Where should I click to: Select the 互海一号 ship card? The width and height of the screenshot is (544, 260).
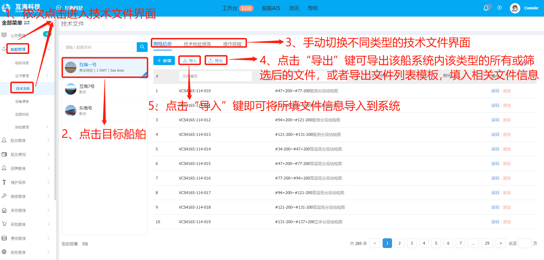[105, 67]
